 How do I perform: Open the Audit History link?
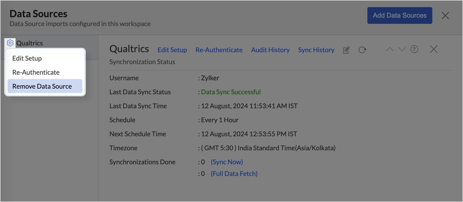coord(270,50)
